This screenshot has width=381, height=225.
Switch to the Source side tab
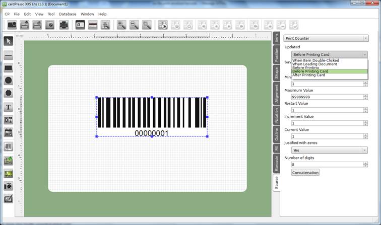pyautogui.click(x=277, y=183)
